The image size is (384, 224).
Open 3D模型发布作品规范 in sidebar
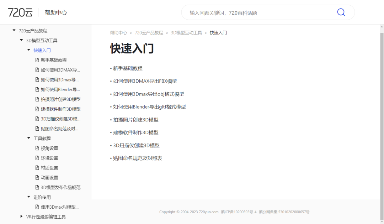60,187
